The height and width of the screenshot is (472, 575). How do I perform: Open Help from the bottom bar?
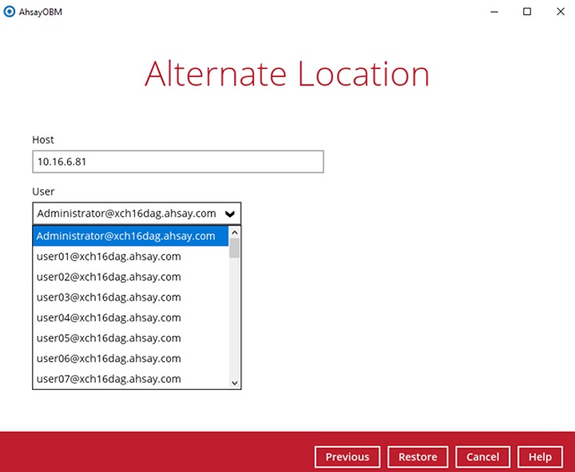point(540,457)
